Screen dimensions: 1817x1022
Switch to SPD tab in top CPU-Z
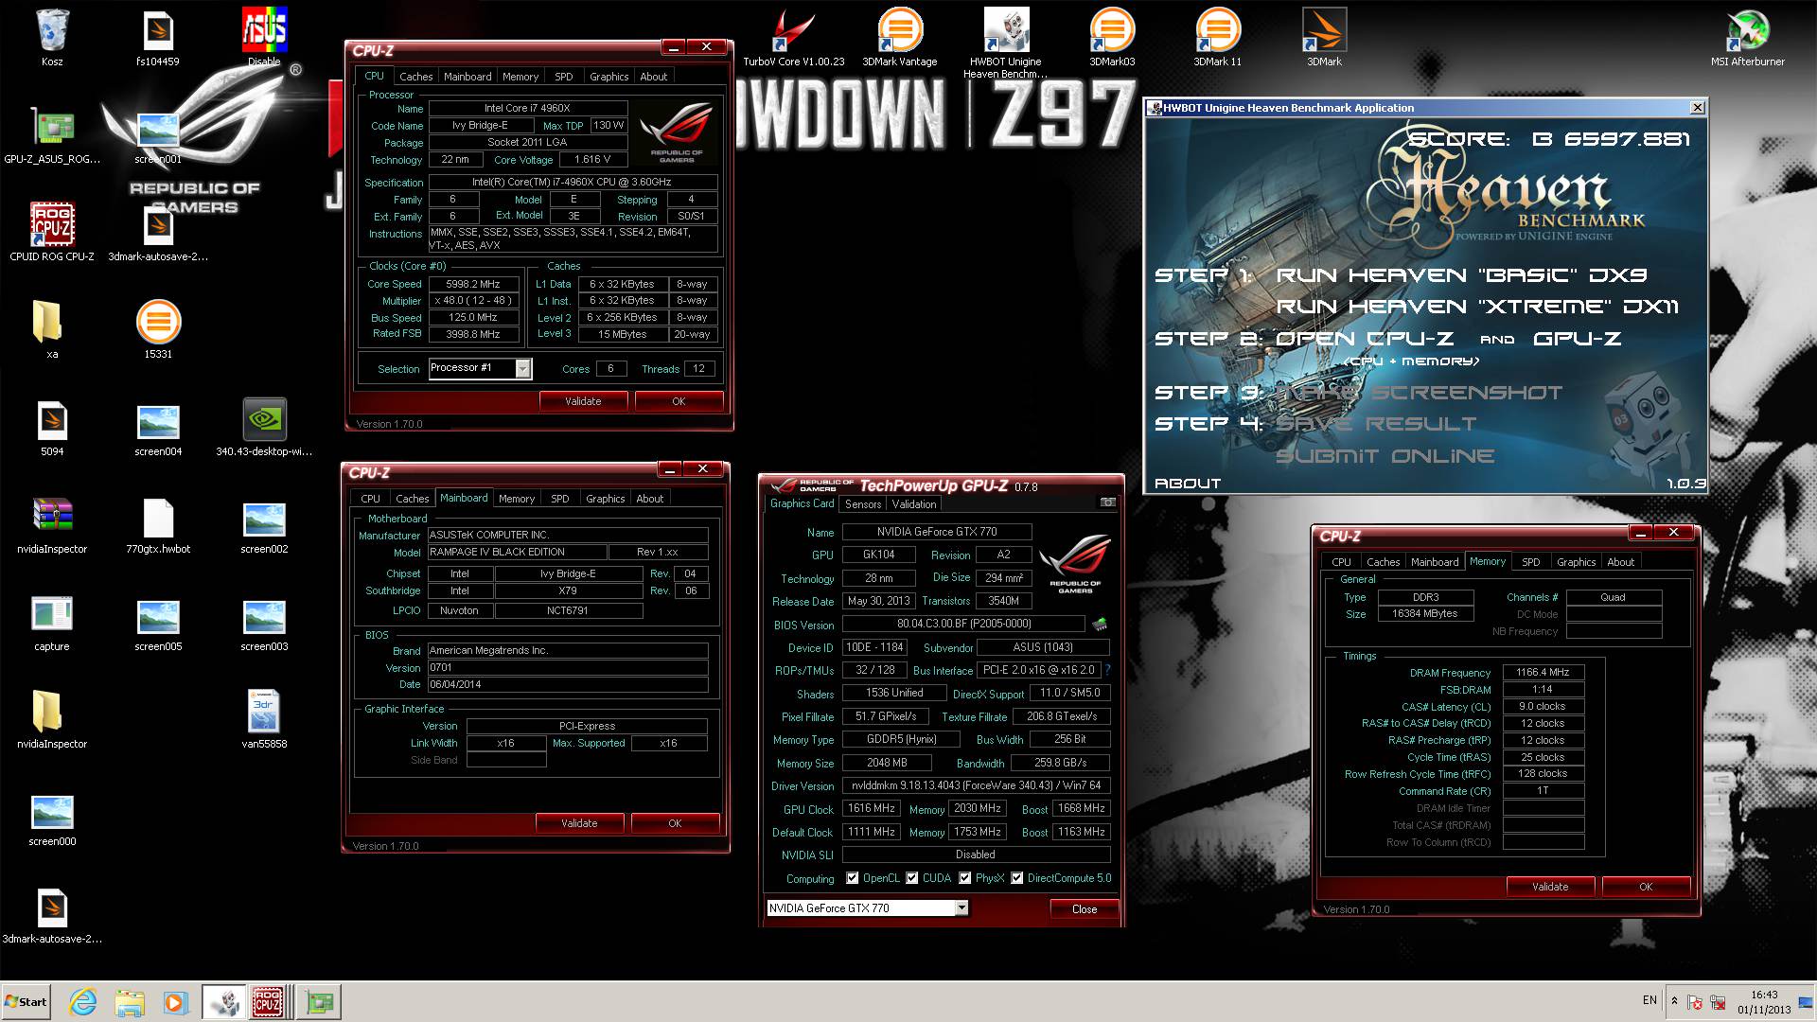(x=564, y=77)
